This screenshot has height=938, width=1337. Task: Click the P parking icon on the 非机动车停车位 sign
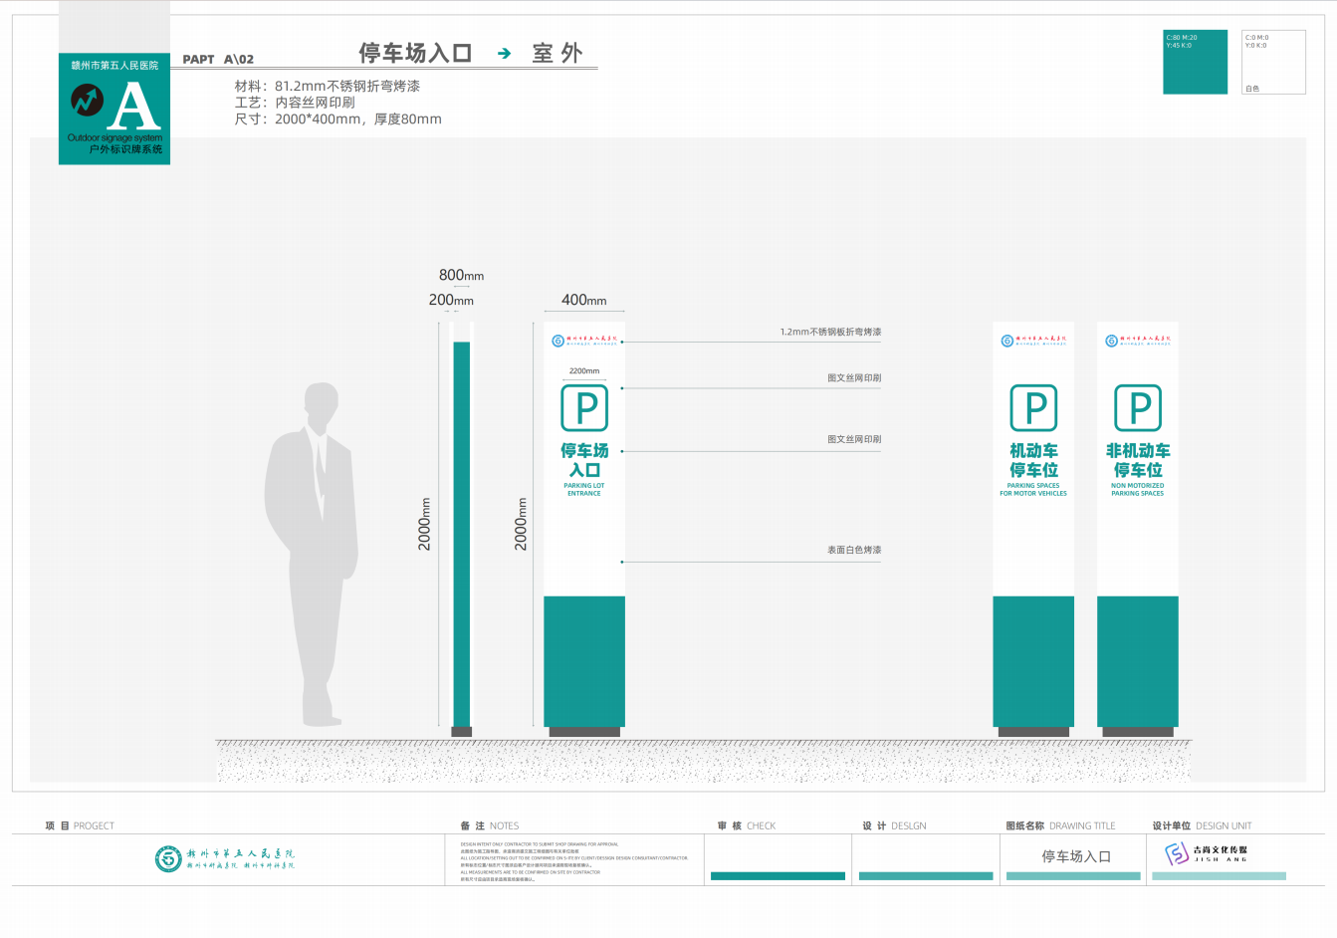tap(1138, 408)
